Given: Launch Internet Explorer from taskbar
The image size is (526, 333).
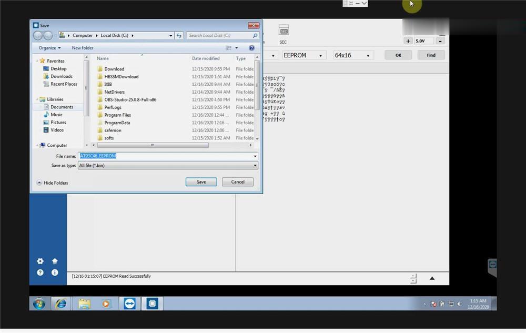Looking at the screenshot, I should pos(60,304).
